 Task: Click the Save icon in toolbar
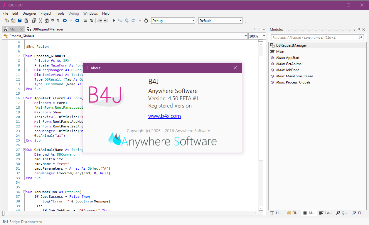[20, 21]
